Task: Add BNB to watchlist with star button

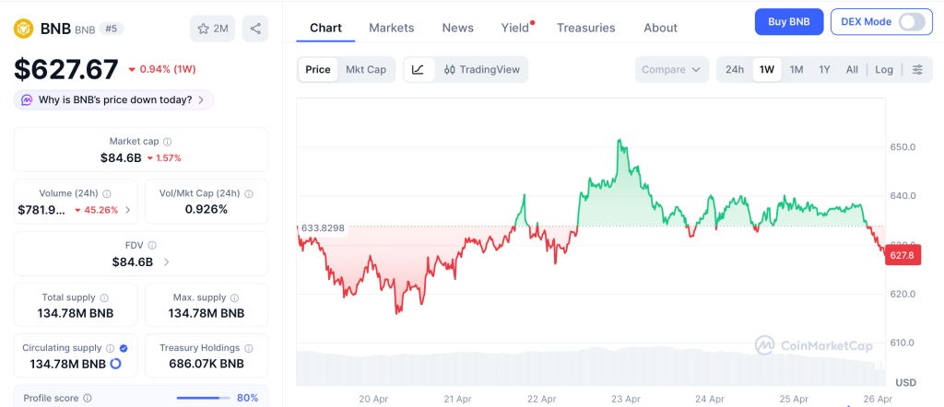Action: 213,29
